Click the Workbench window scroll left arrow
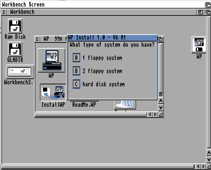This screenshot has width=211, height=170. [x=198, y=166]
